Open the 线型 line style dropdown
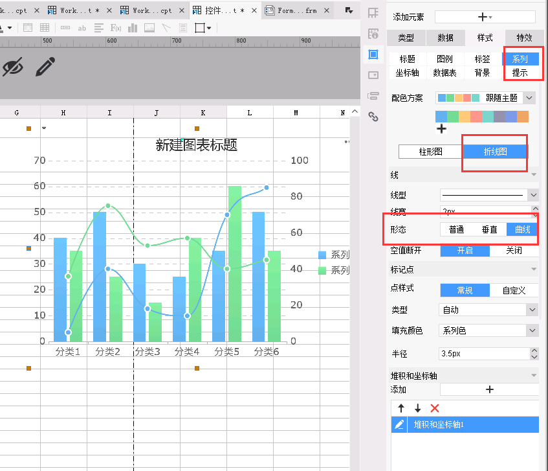The width and height of the screenshot is (548, 471). pos(533,195)
